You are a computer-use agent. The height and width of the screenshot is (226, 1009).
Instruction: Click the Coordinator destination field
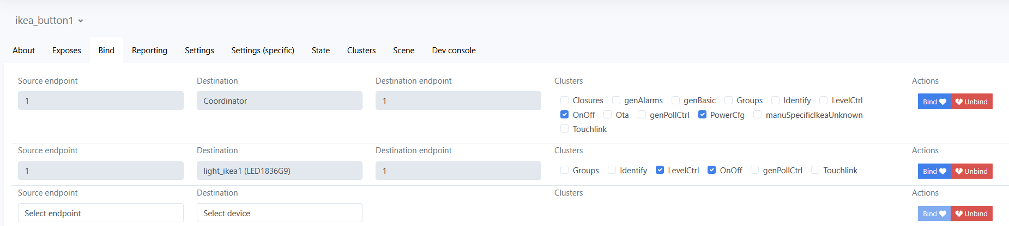tap(279, 101)
